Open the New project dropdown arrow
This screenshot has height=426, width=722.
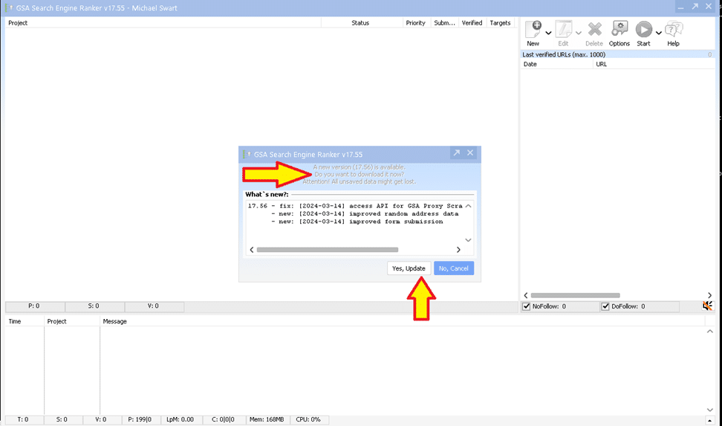548,33
